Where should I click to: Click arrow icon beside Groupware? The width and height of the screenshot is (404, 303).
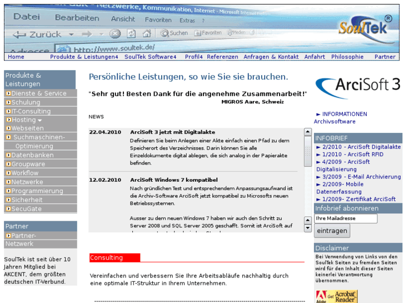point(8,164)
